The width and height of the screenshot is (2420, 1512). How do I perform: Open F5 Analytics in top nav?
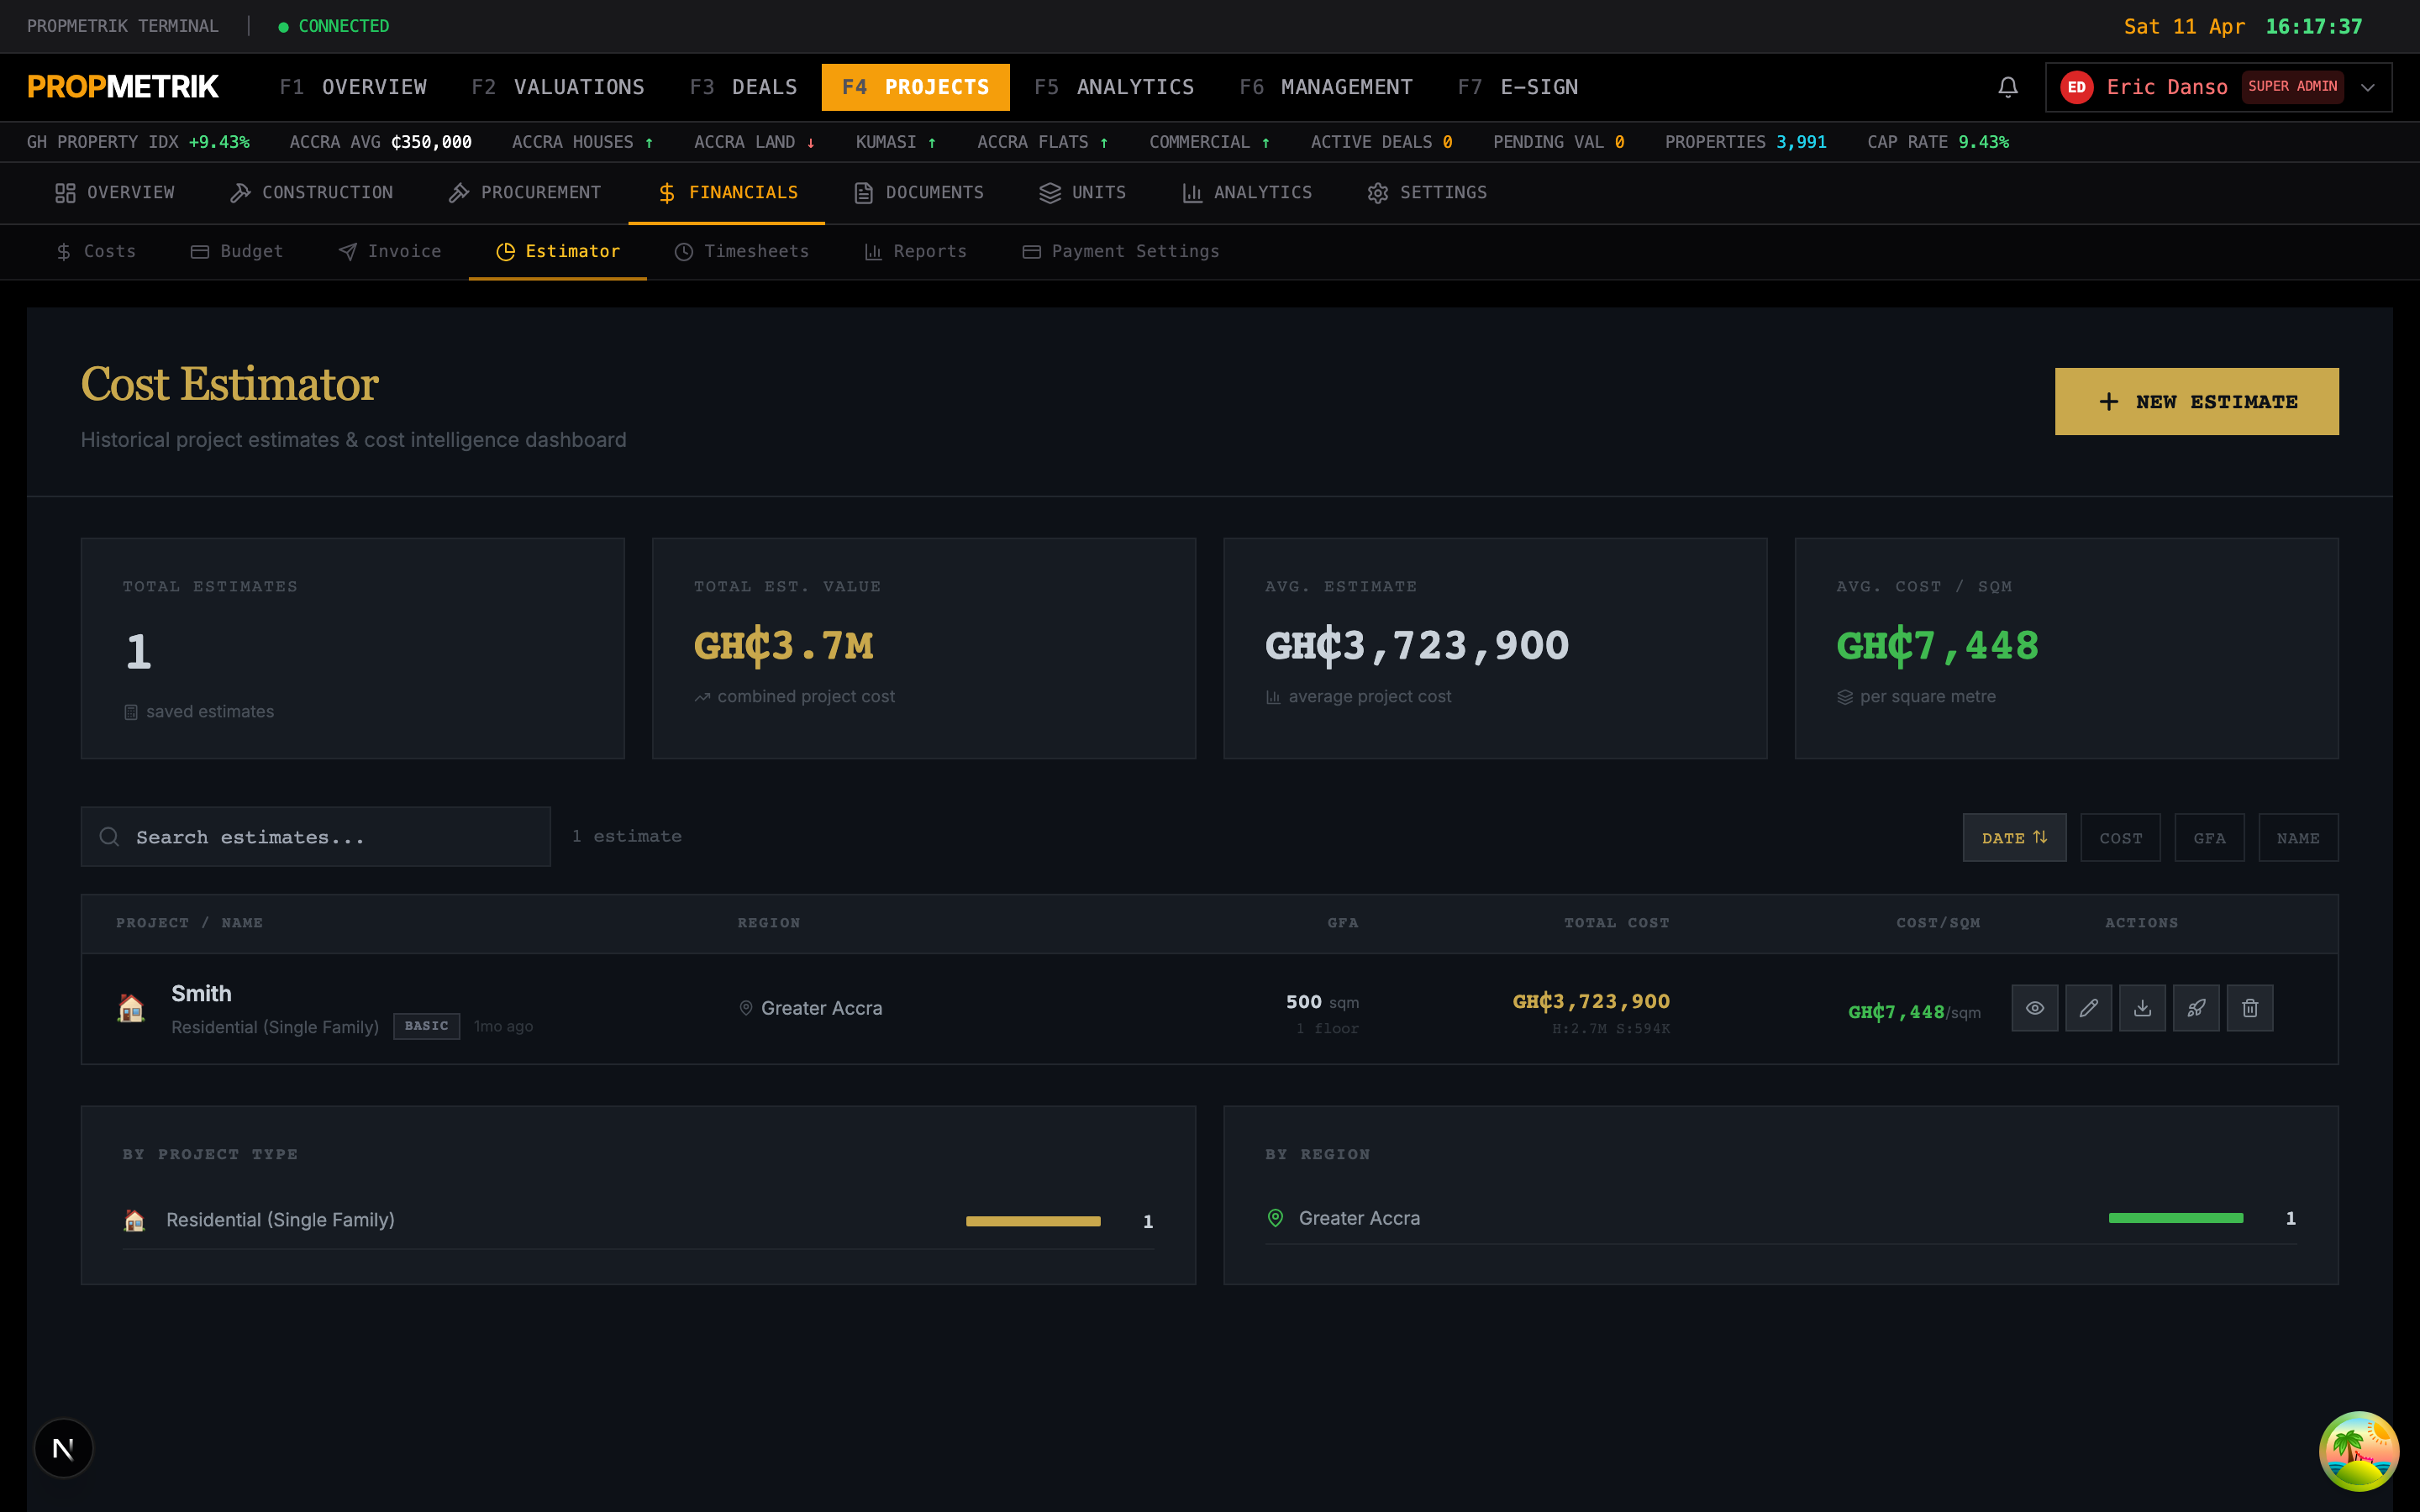(1114, 87)
